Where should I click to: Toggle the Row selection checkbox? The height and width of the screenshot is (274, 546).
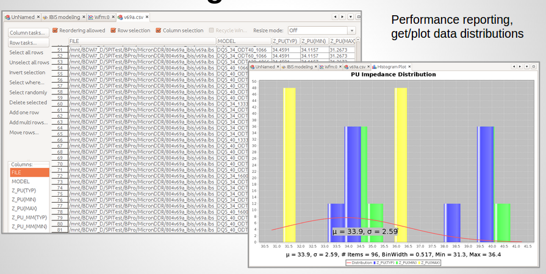click(x=113, y=30)
